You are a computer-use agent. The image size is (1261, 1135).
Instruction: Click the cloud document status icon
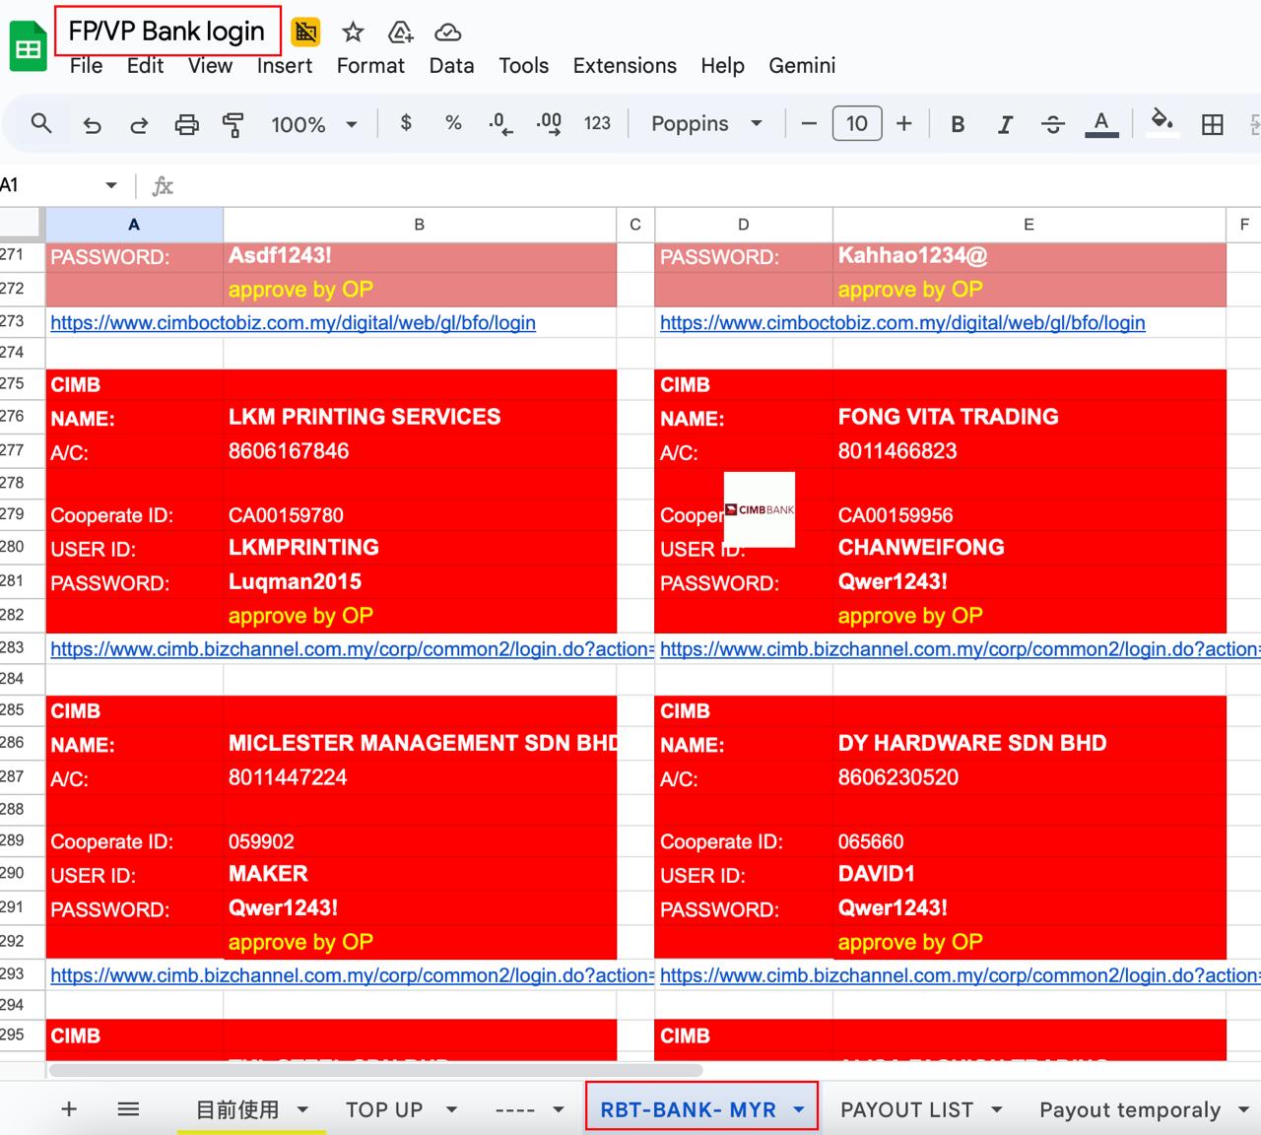pyautogui.click(x=447, y=33)
